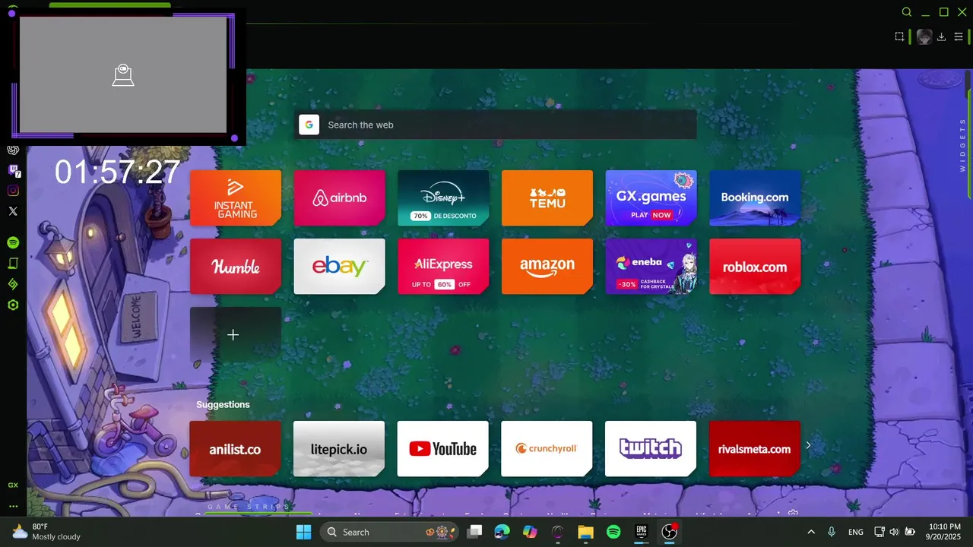
Task: Open the AliExpress speed dial tile
Action: (443, 267)
